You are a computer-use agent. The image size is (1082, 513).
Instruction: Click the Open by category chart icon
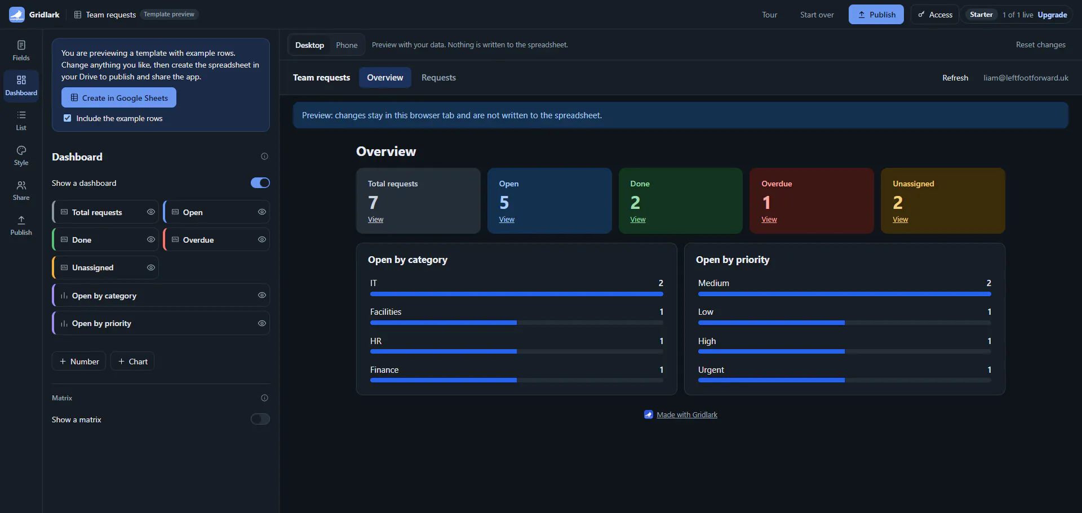[64, 296]
